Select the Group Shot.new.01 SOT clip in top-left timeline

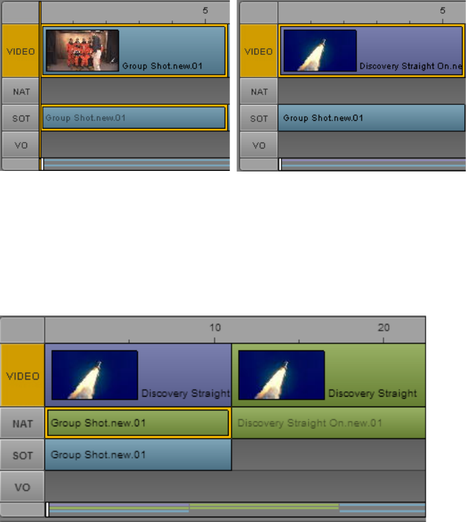tap(134, 118)
